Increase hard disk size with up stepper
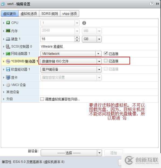161x168 pixels. pyautogui.click(x=77, y=37)
